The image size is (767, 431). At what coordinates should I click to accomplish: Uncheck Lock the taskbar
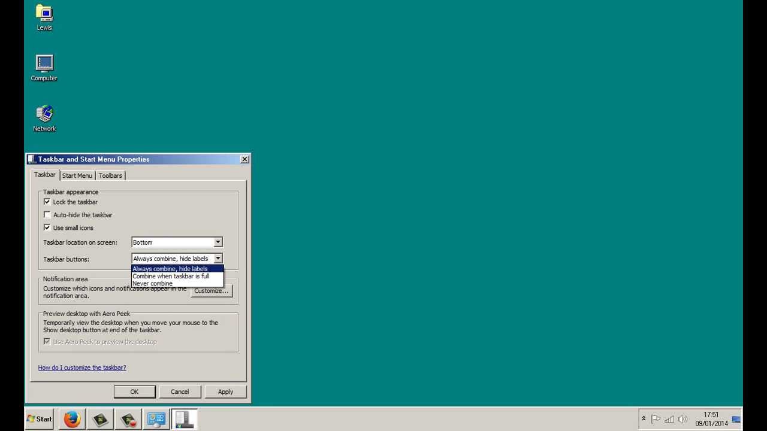point(47,202)
